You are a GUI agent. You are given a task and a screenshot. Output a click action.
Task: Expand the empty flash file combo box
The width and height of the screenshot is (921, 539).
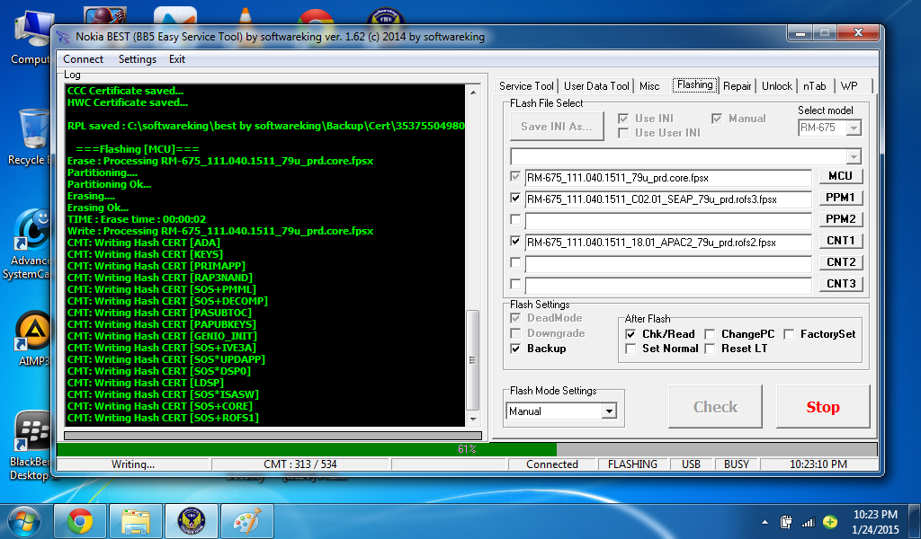point(854,156)
